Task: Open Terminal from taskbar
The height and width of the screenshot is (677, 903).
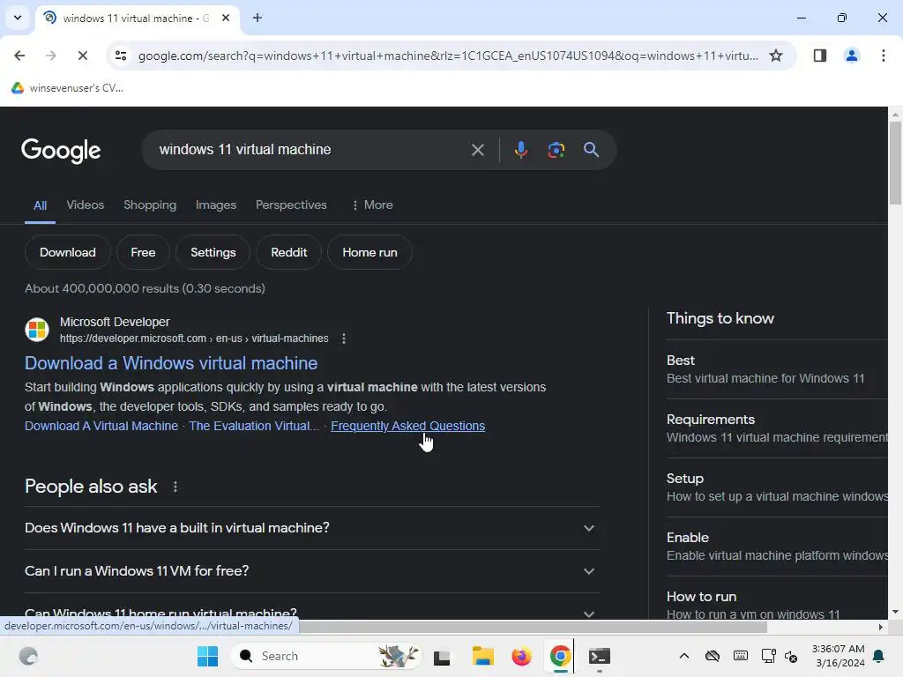Action: [x=599, y=656]
